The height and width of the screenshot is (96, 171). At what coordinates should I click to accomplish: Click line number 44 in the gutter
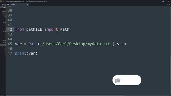[x=10, y=39]
